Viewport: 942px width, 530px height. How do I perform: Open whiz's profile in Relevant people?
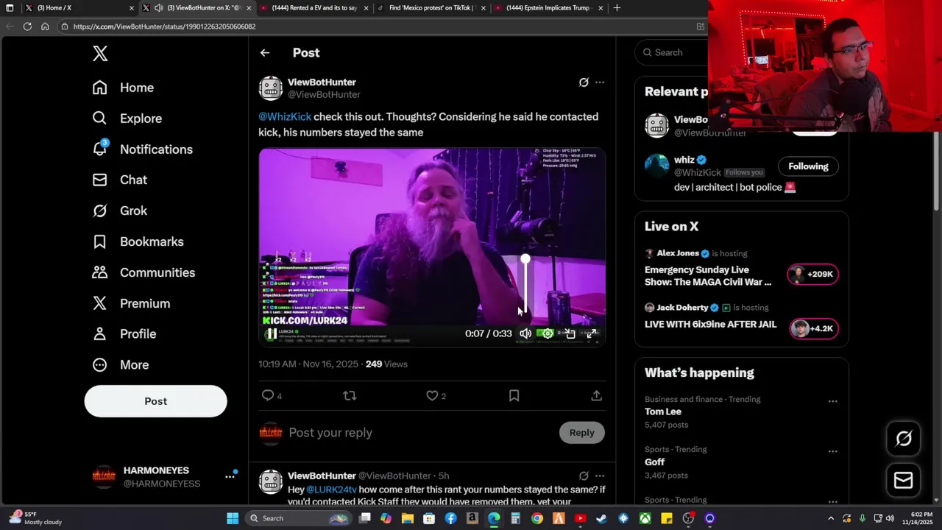(x=684, y=160)
